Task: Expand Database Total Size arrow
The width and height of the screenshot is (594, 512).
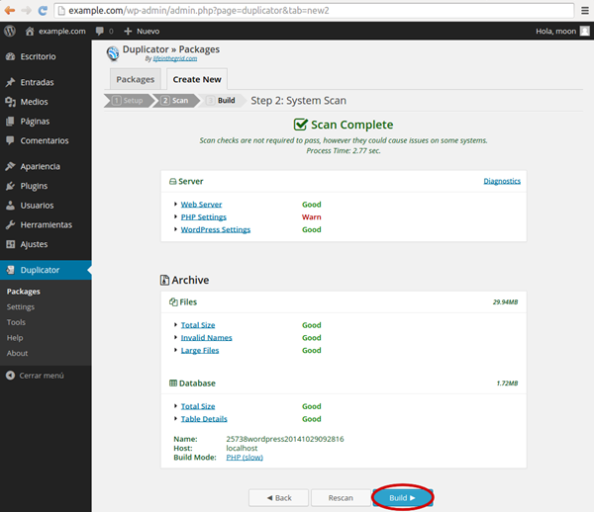Action: [175, 406]
